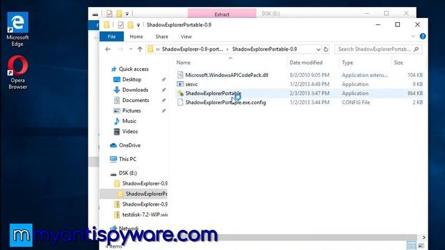The image size is (445, 250).
Task: Open the Microsoft Edge desktop shortcut
Action: click(17, 29)
